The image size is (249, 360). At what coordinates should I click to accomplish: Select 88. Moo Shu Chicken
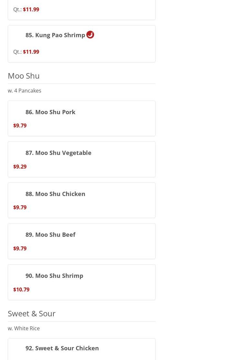(x=55, y=194)
